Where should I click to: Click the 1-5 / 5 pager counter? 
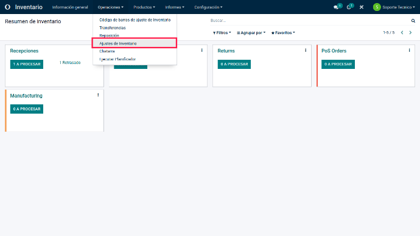pos(389,32)
